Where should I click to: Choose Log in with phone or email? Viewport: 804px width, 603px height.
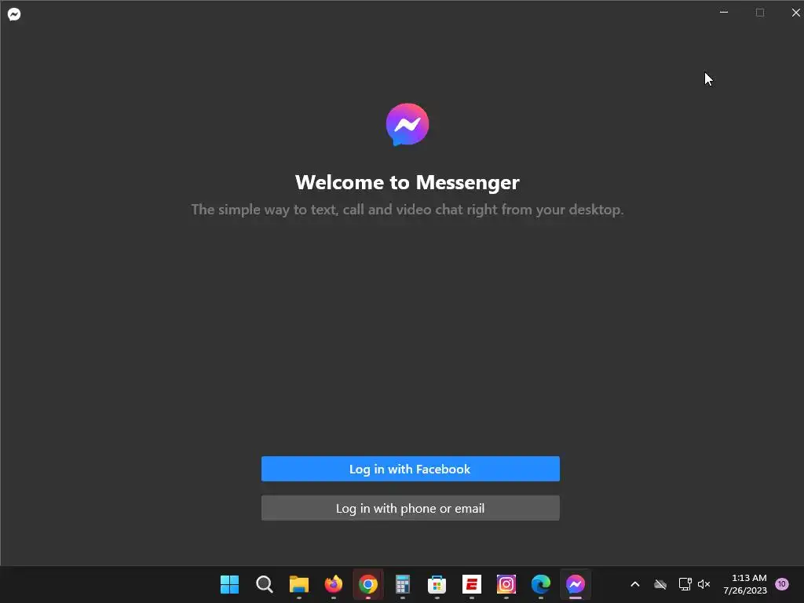pyautogui.click(x=410, y=508)
